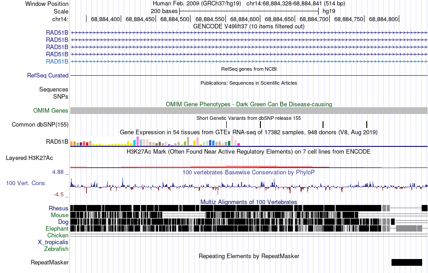Open the Repeating Elements by RepeatMasker title

click(249, 256)
